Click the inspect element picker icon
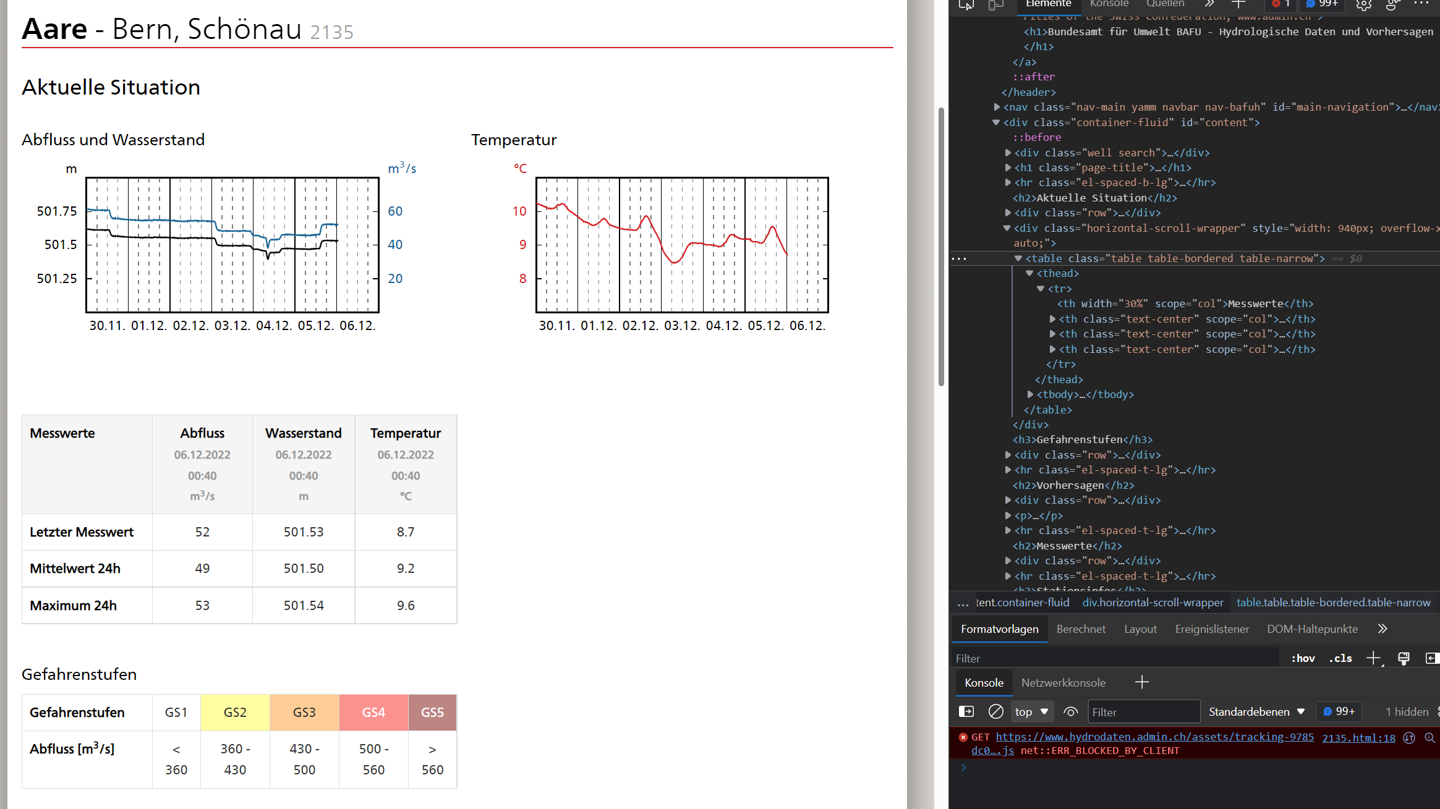The height and width of the screenshot is (809, 1440). [966, 5]
